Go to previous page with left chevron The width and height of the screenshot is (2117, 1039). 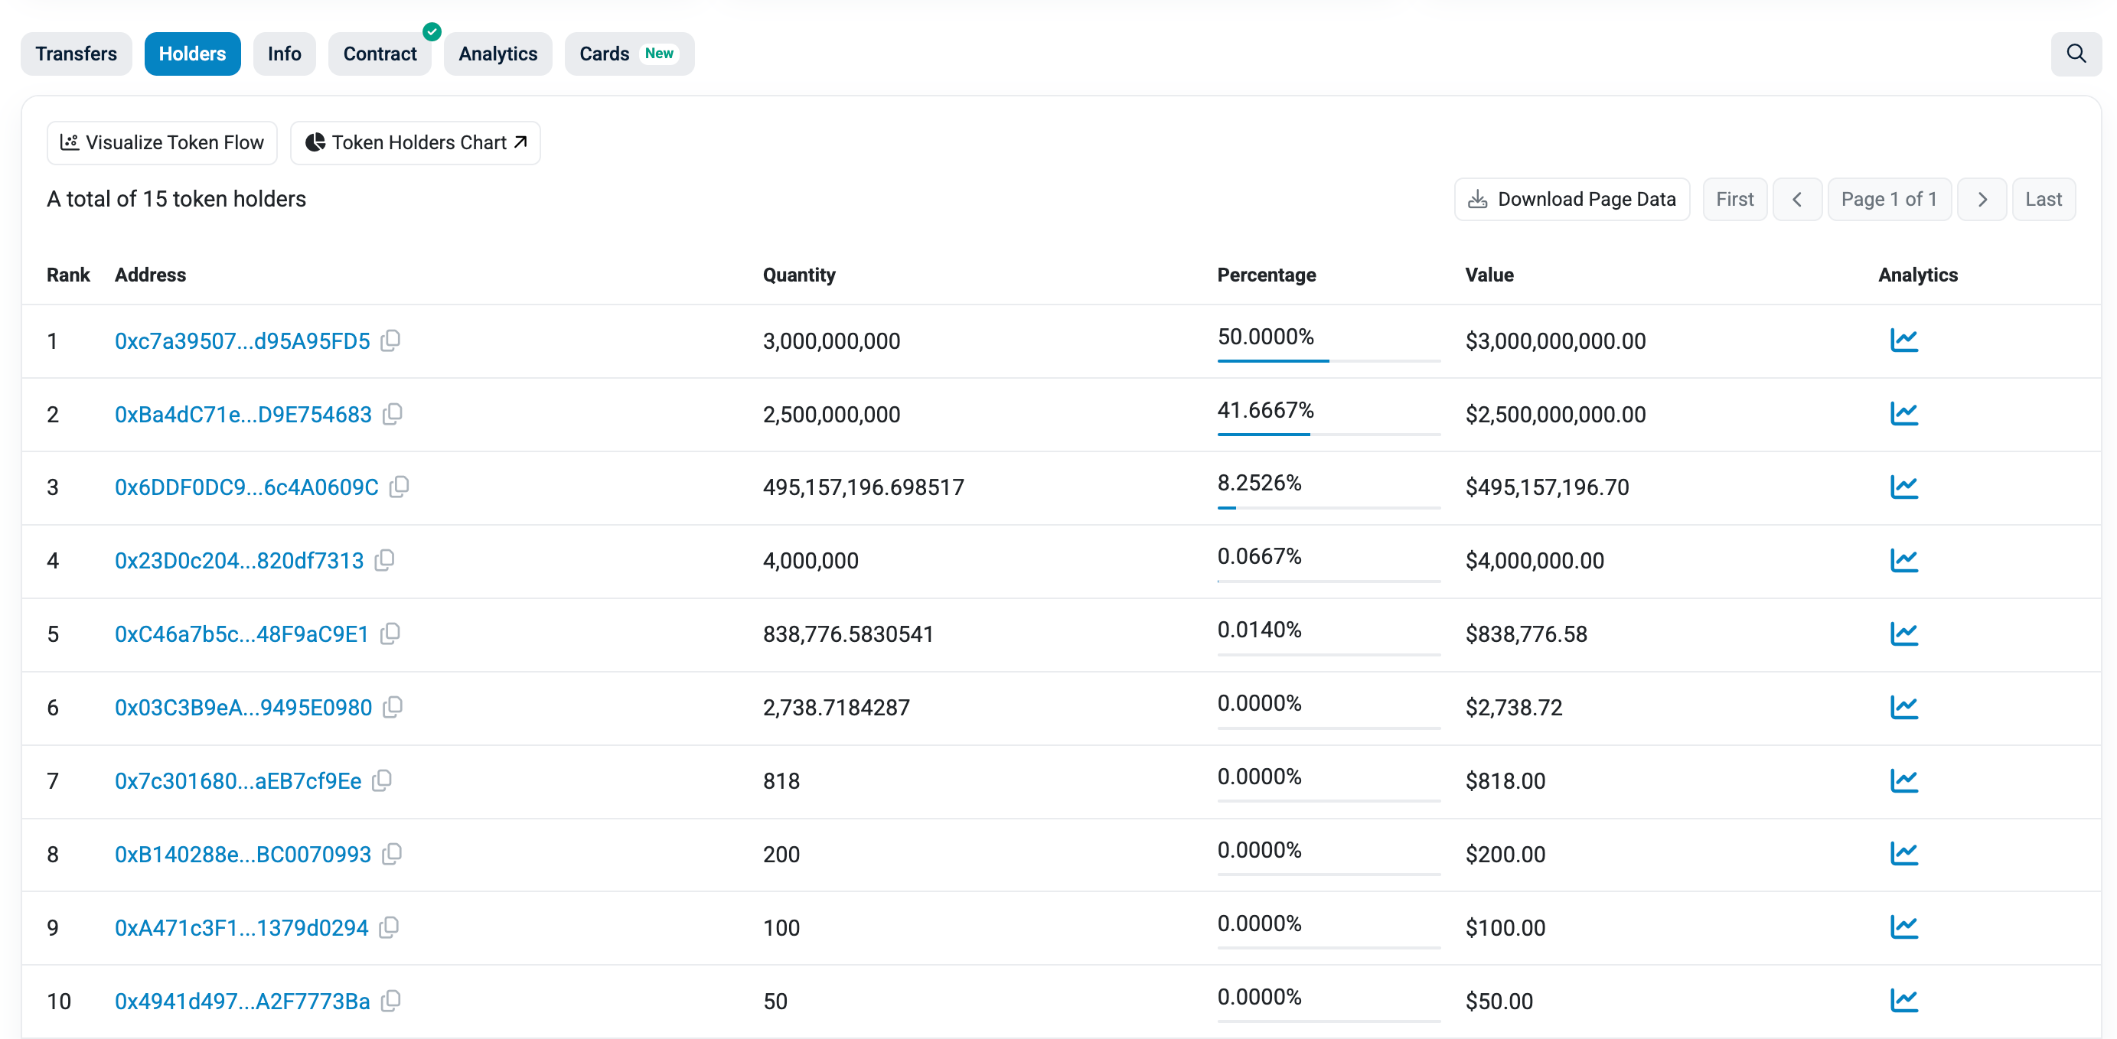(1796, 200)
